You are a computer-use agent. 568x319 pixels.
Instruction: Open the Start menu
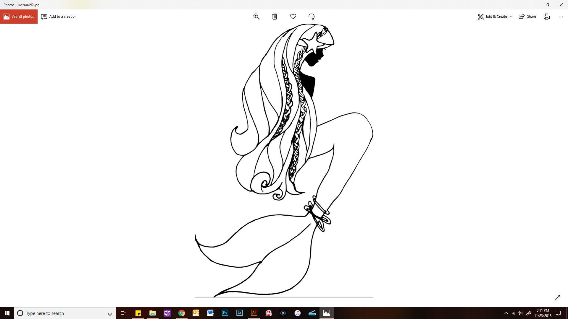point(6,313)
